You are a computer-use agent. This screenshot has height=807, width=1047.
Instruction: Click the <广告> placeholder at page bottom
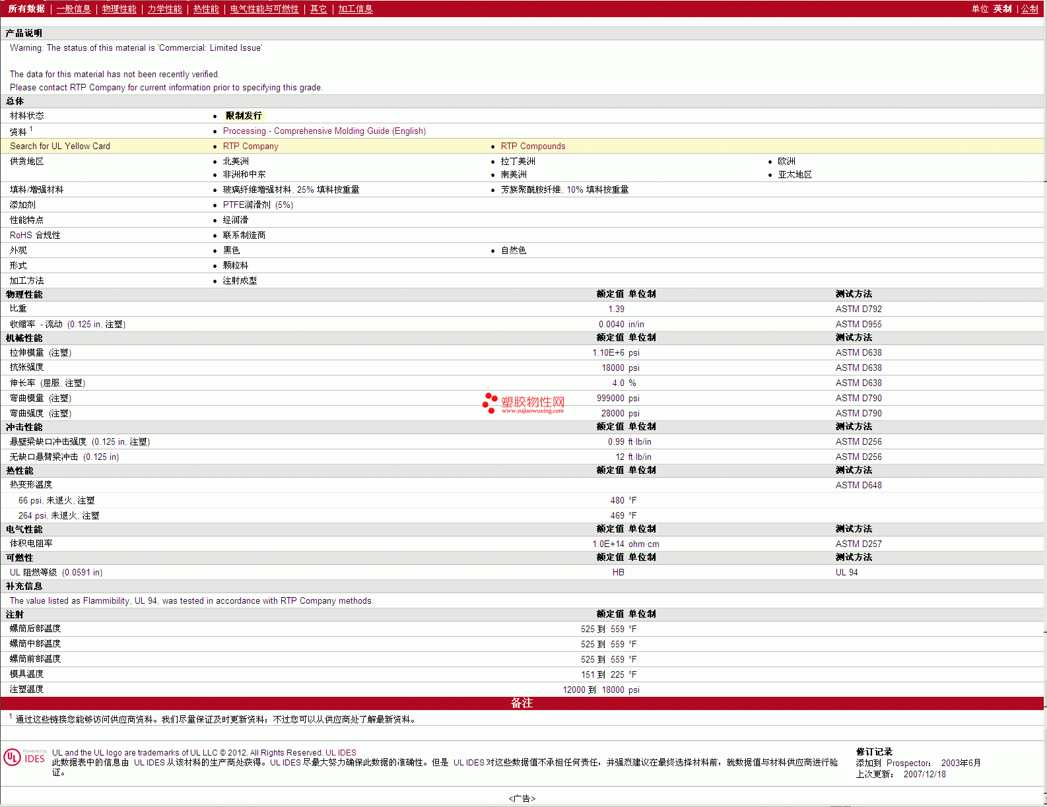522,798
